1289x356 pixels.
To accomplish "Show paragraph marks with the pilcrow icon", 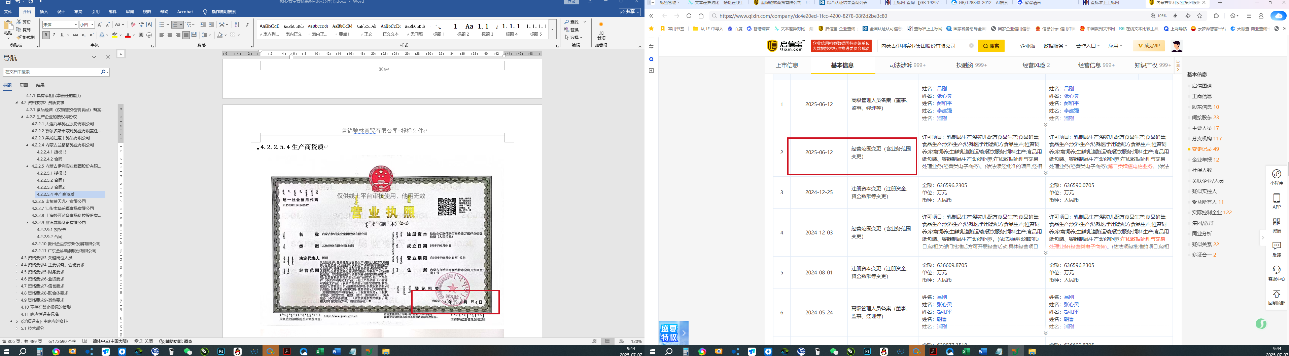I will tap(247, 25).
